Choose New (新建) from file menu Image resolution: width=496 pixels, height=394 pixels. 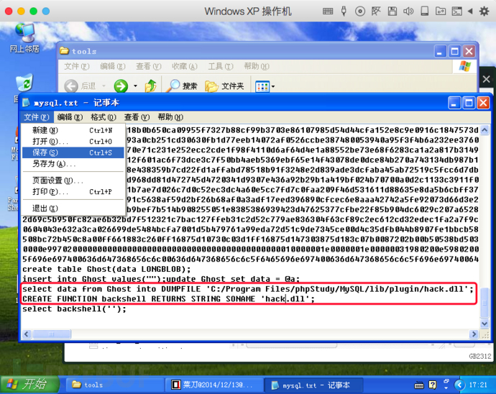point(73,130)
